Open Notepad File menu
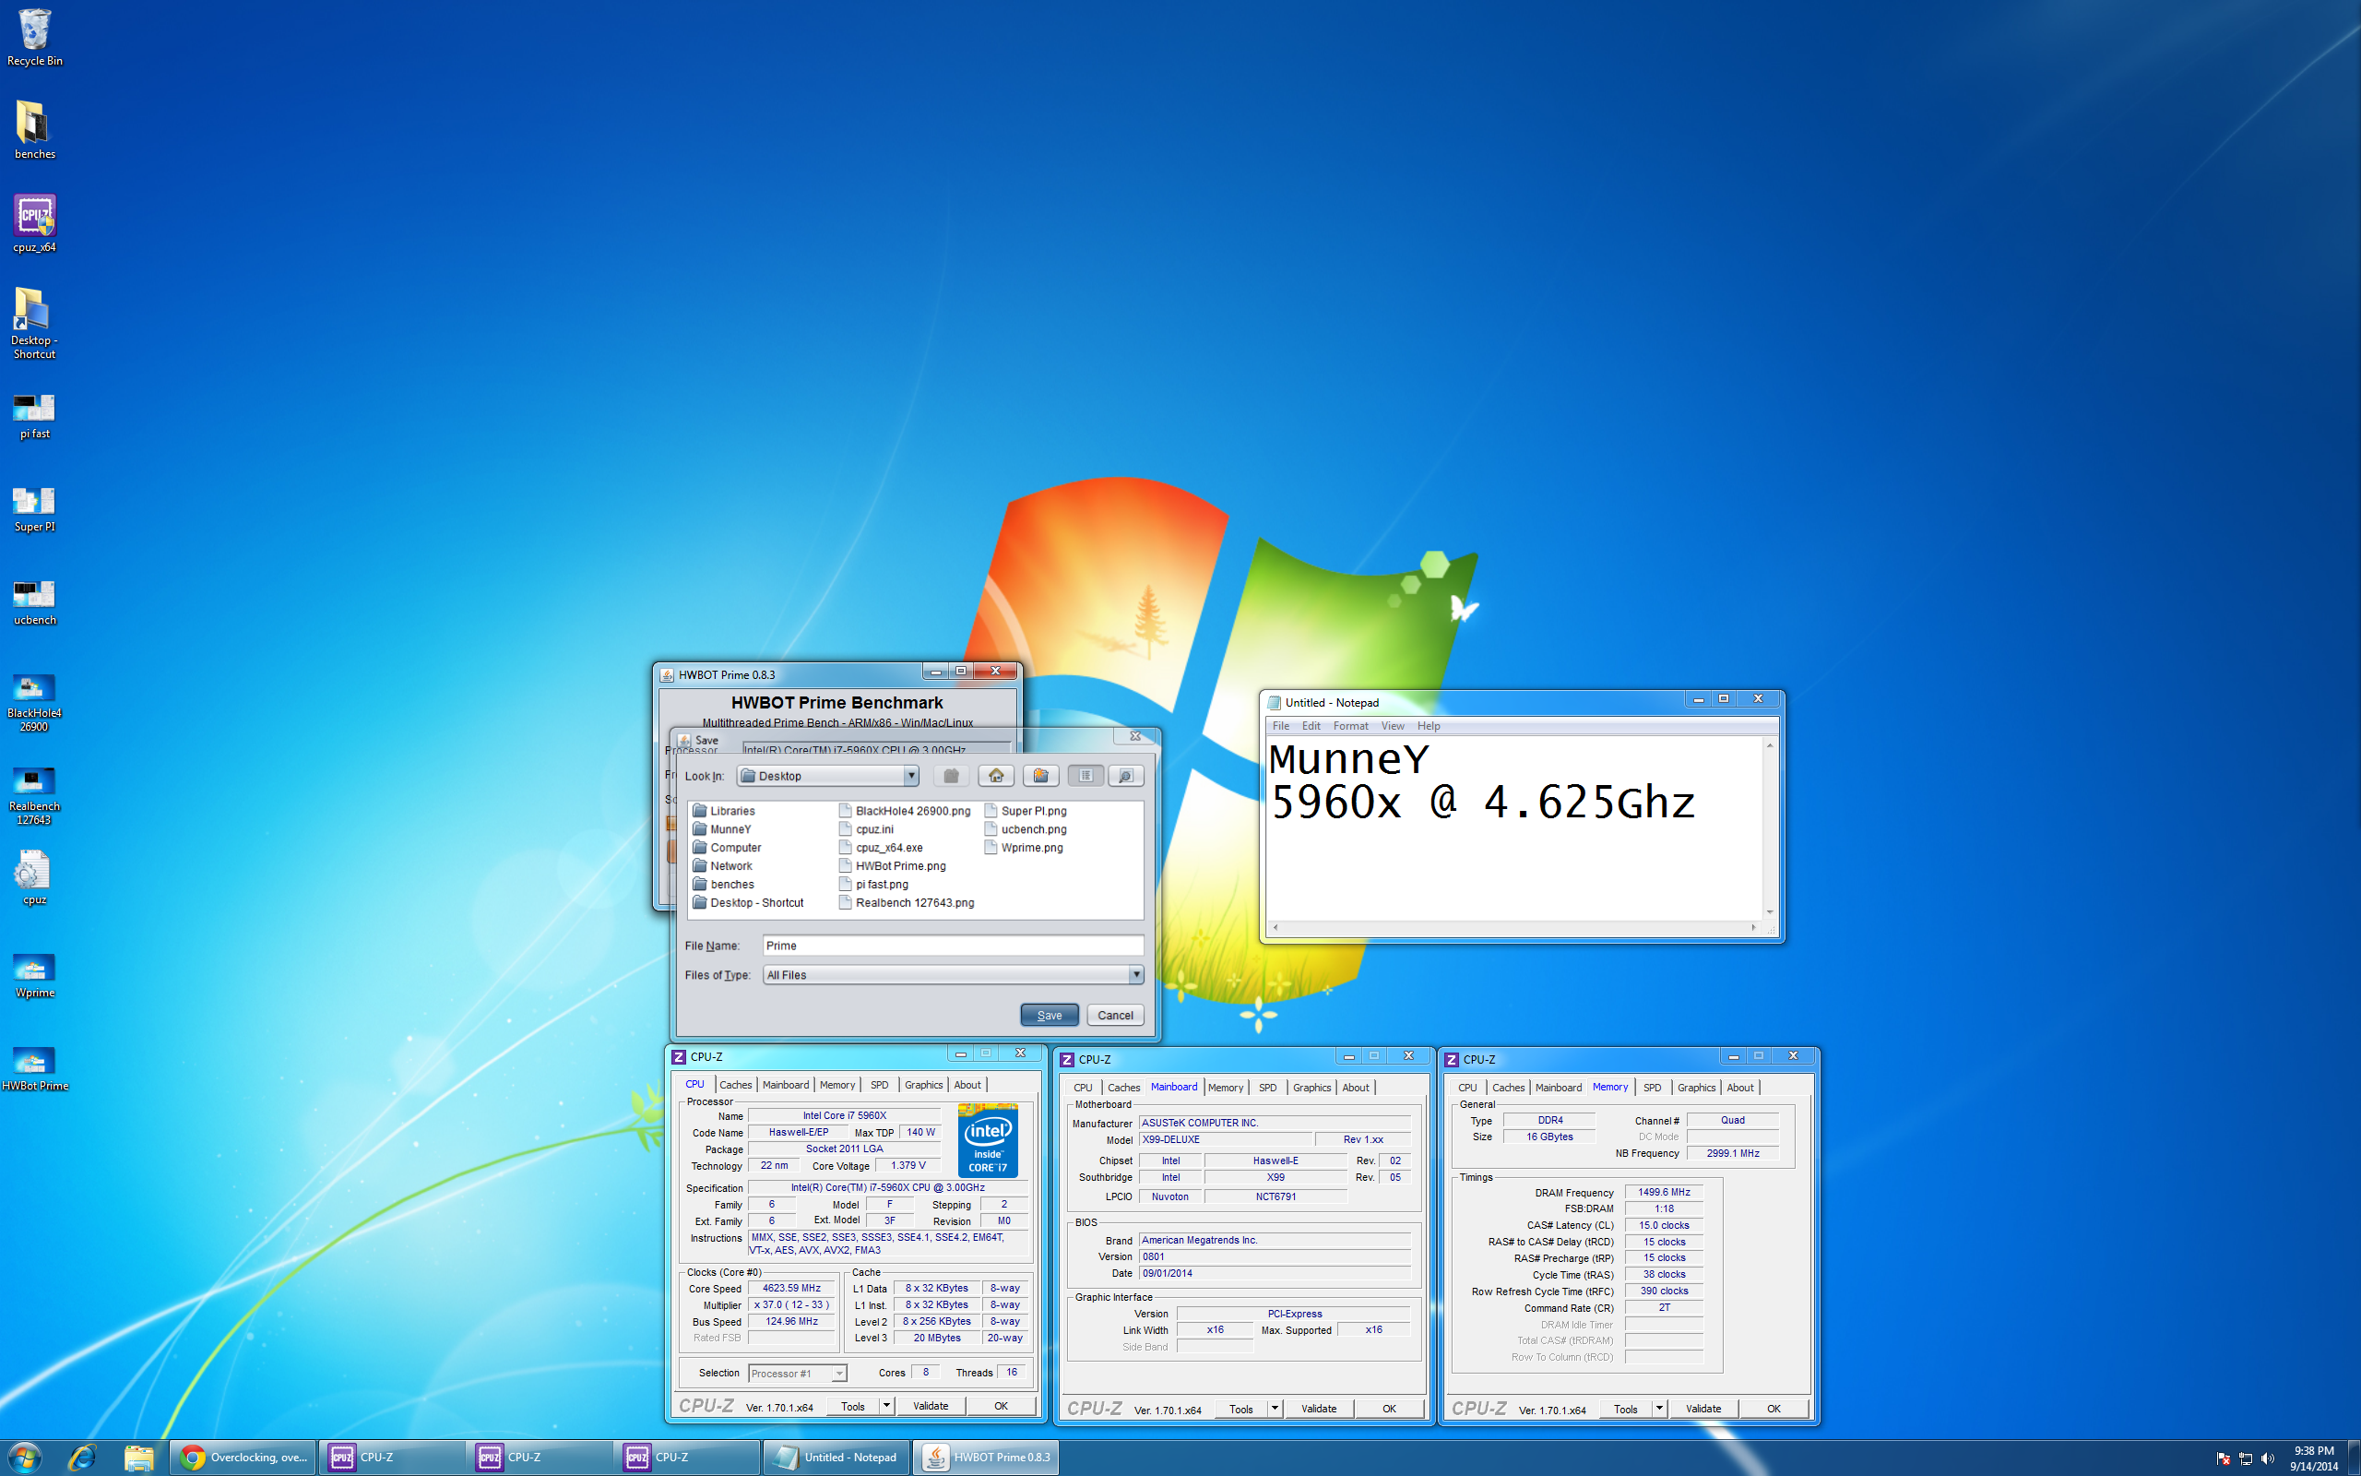The height and width of the screenshot is (1476, 2361). pyautogui.click(x=1280, y=725)
